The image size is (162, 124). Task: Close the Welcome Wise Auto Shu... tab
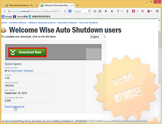pyautogui.click(x=72, y=5)
